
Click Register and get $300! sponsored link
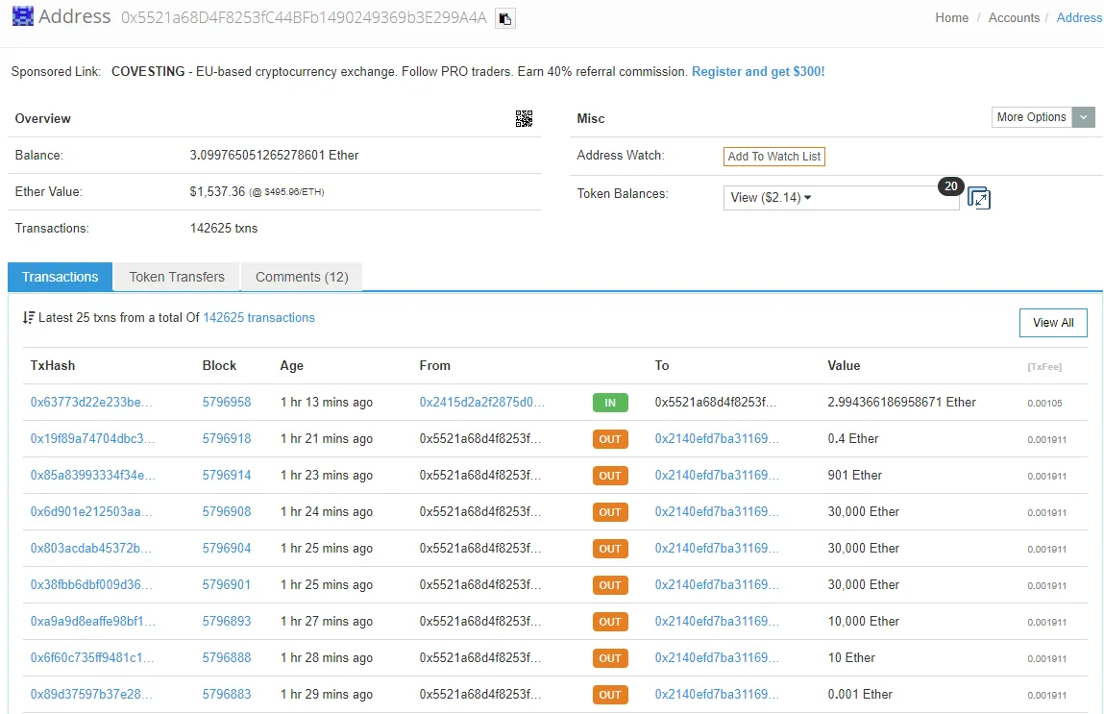pos(757,72)
